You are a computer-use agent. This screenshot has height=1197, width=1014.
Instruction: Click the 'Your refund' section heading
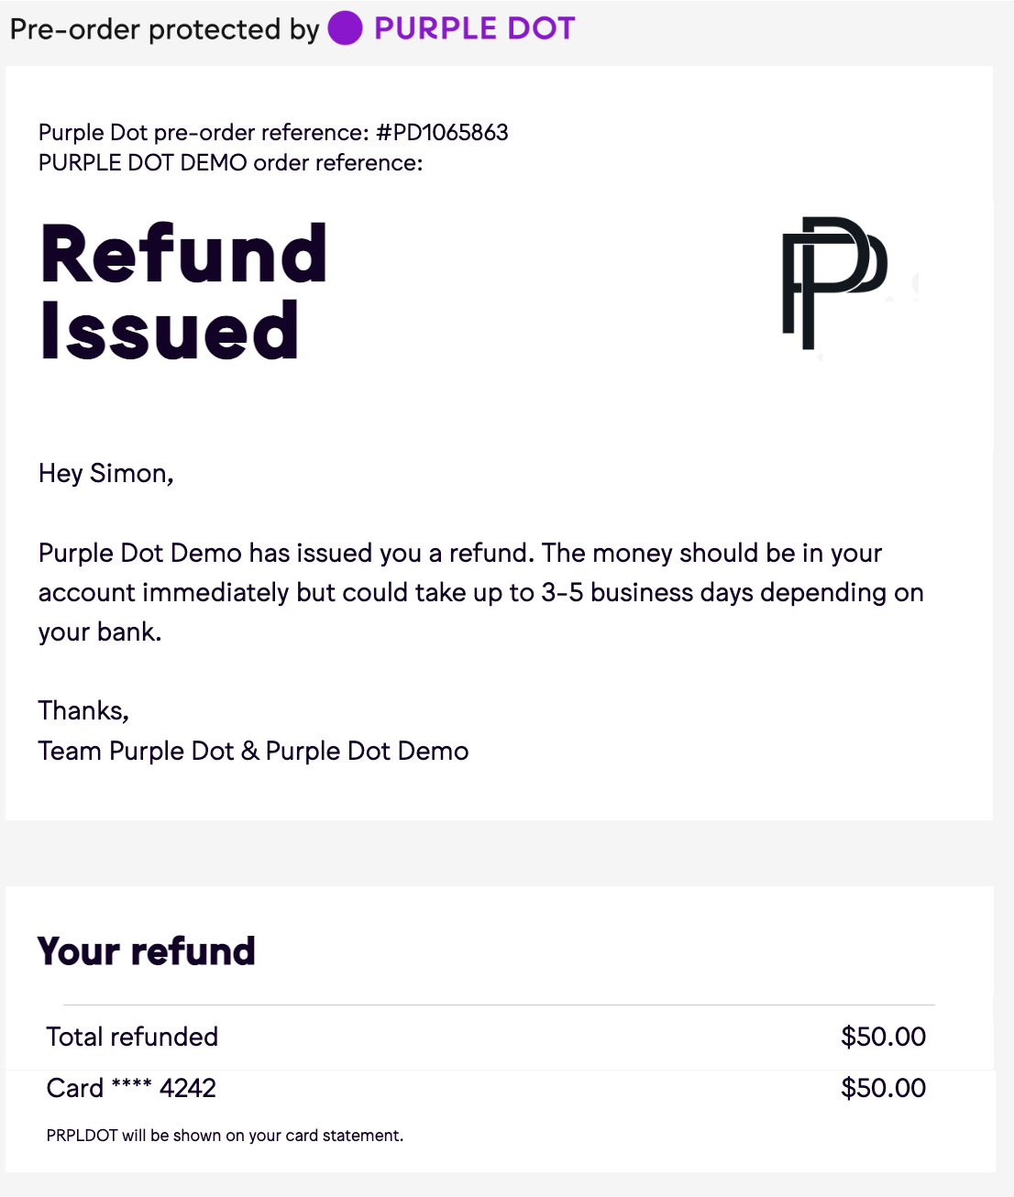(x=147, y=951)
